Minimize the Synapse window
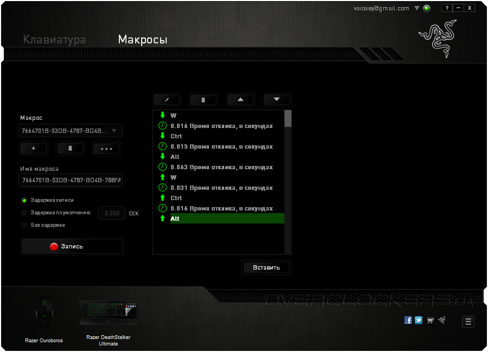 pos(458,8)
